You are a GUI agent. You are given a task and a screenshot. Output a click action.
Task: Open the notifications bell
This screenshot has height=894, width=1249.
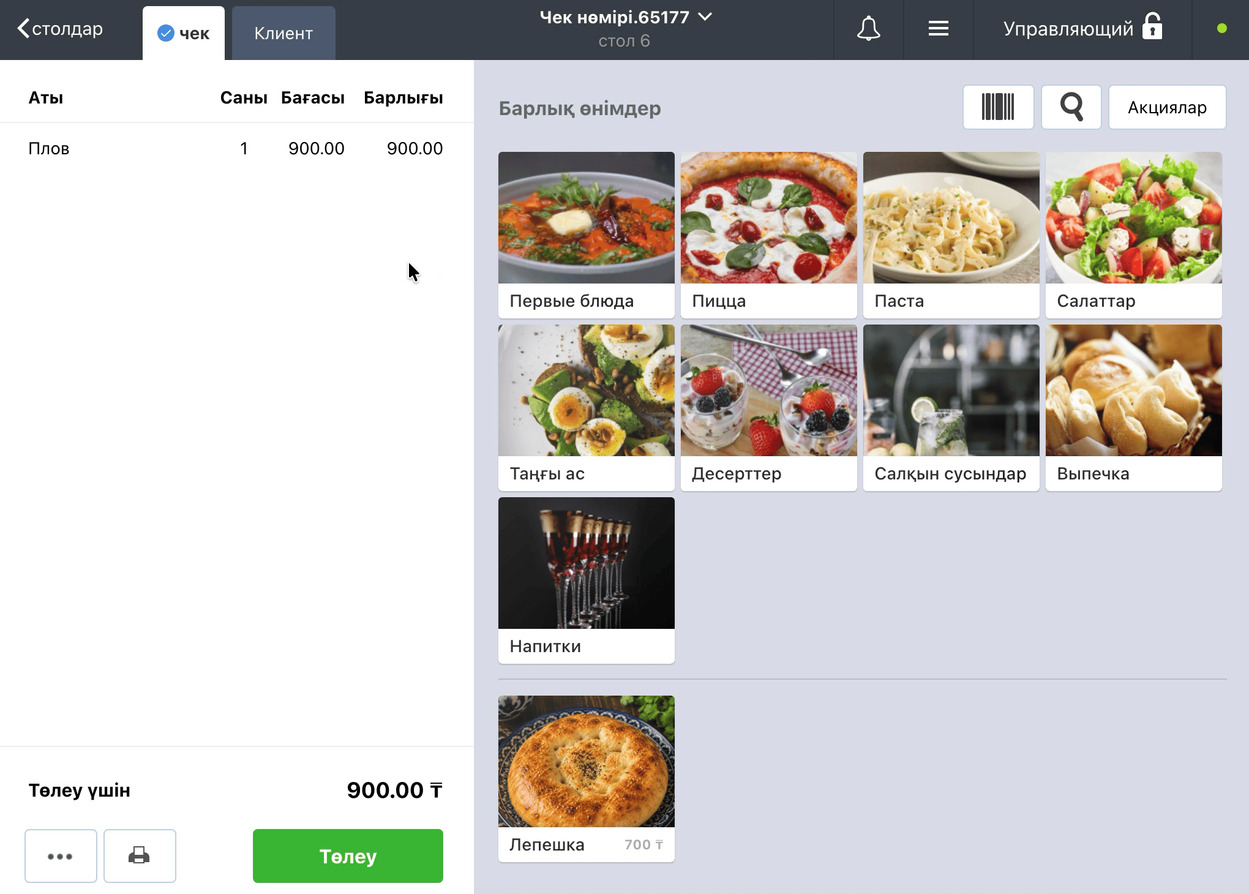(x=868, y=29)
